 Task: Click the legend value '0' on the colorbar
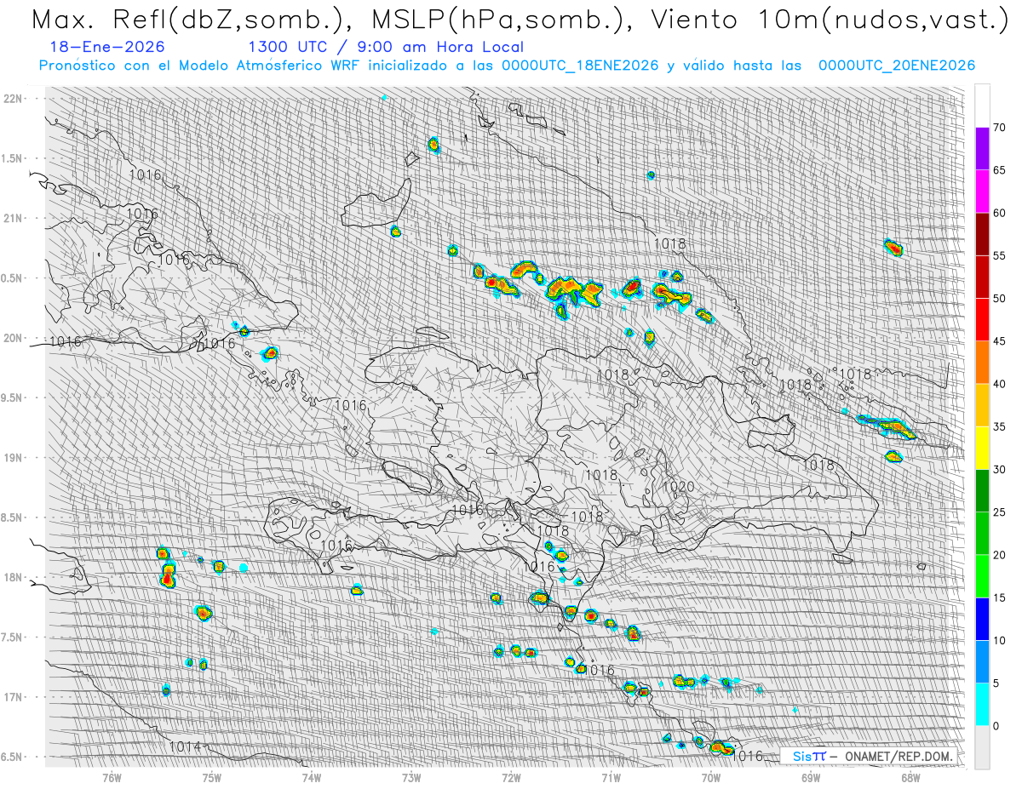point(996,725)
